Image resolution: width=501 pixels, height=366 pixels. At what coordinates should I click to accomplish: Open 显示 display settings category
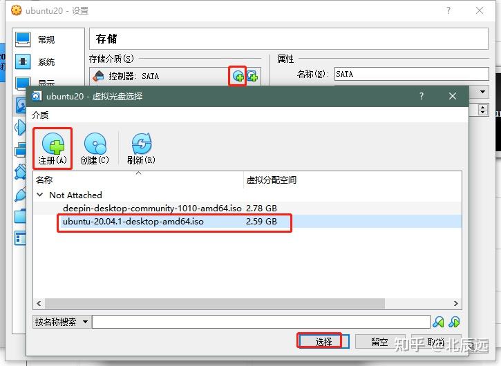[35, 82]
